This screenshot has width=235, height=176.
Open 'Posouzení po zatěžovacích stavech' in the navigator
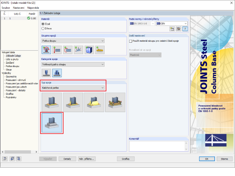[22, 83]
